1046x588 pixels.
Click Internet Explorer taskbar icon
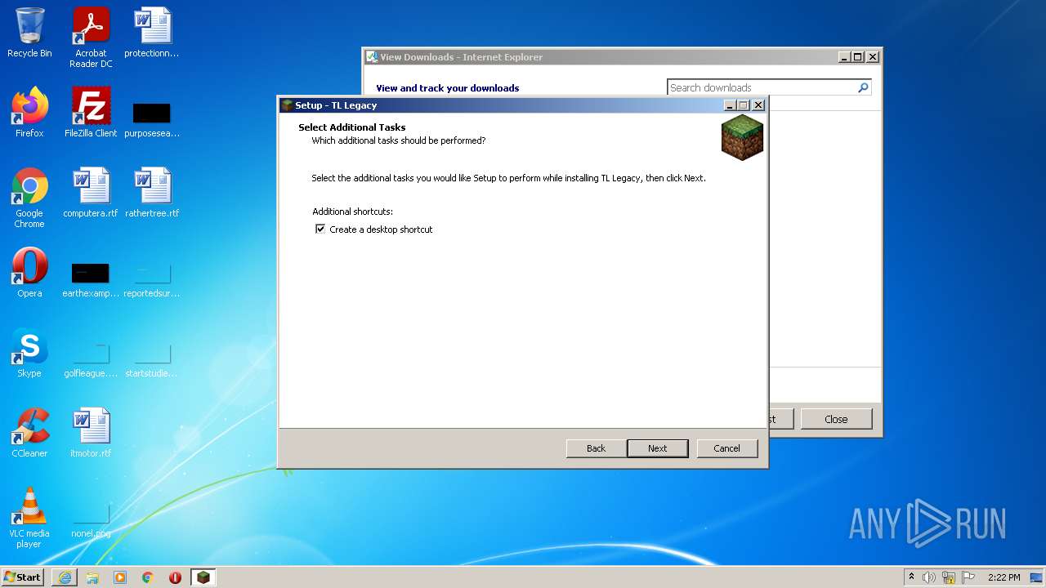click(65, 577)
